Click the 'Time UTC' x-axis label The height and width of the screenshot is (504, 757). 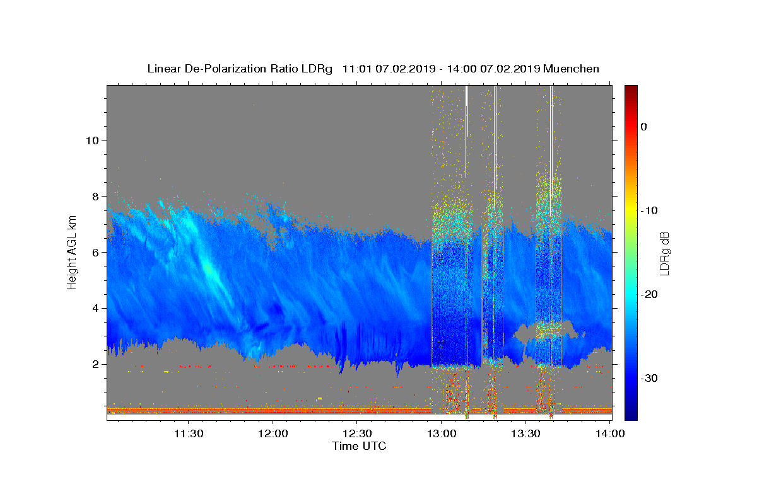point(359,446)
